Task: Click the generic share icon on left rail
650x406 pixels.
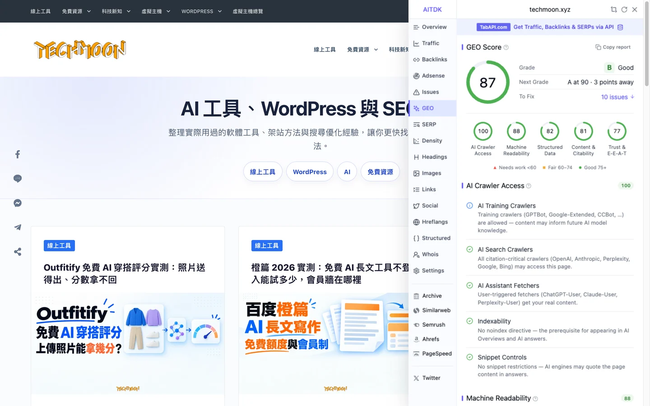Action: 18,252
